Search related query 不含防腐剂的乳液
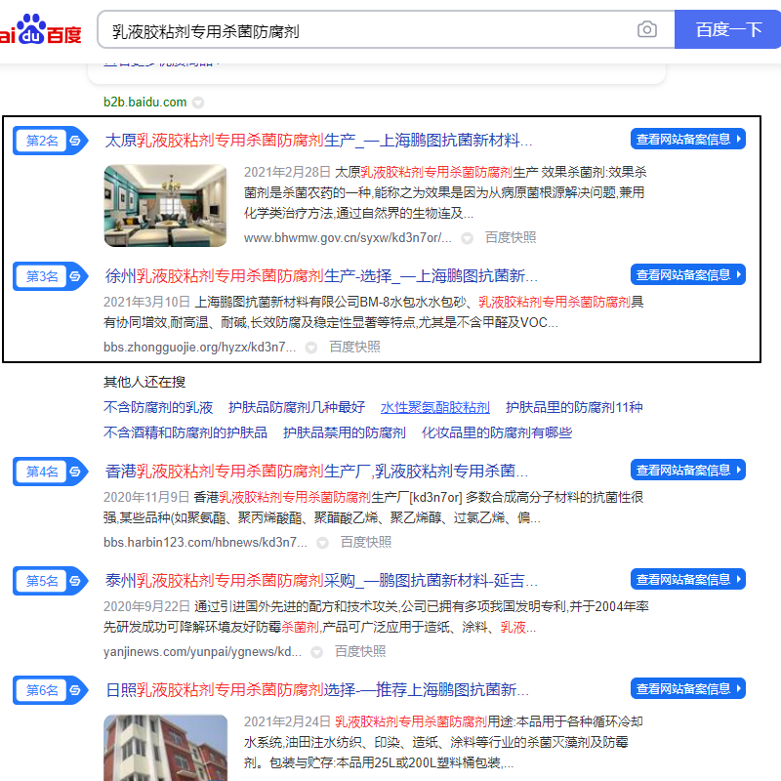781x781 pixels. [158, 407]
